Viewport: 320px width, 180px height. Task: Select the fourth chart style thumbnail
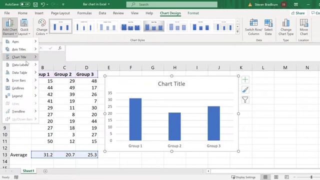[130, 26]
